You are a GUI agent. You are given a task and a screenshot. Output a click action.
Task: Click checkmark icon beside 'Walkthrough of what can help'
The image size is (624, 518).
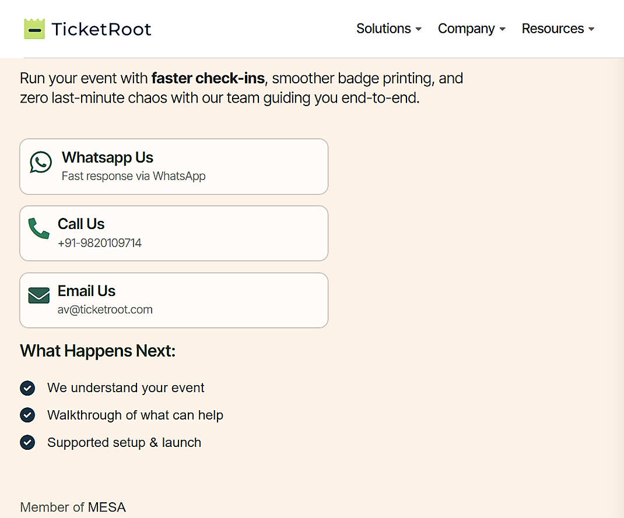point(27,415)
